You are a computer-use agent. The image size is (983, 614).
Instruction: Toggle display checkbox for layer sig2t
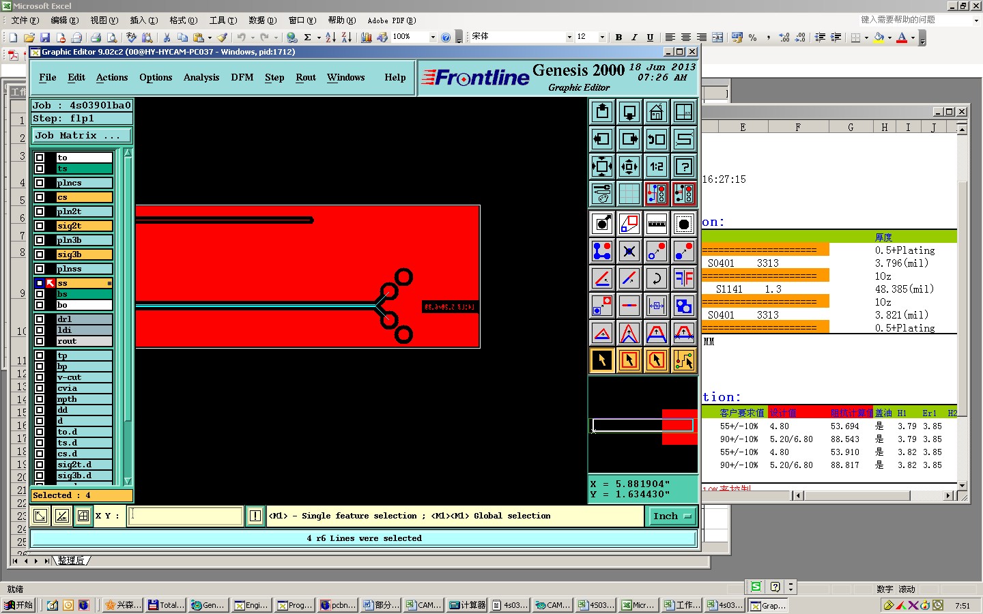coord(40,226)
